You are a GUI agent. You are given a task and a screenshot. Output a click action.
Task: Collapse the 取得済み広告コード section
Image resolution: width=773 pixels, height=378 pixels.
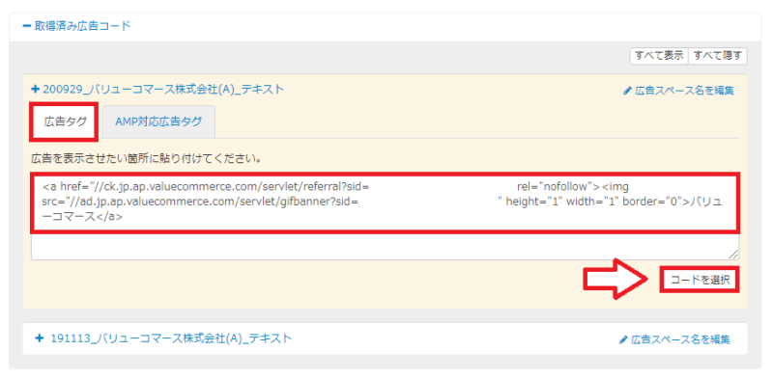76,26
